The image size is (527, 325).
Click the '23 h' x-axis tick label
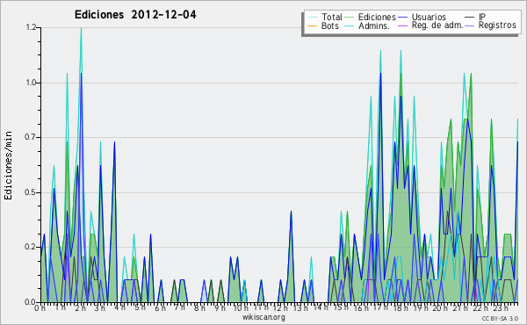tap(500, 308)
